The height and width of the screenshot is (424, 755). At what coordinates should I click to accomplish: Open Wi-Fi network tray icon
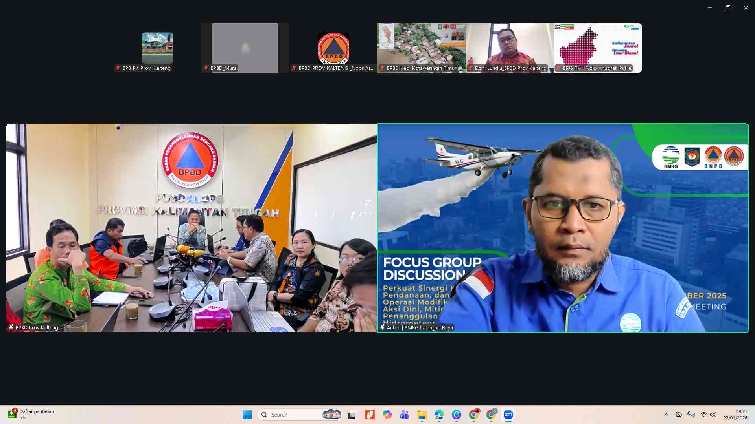pos(703,415)
